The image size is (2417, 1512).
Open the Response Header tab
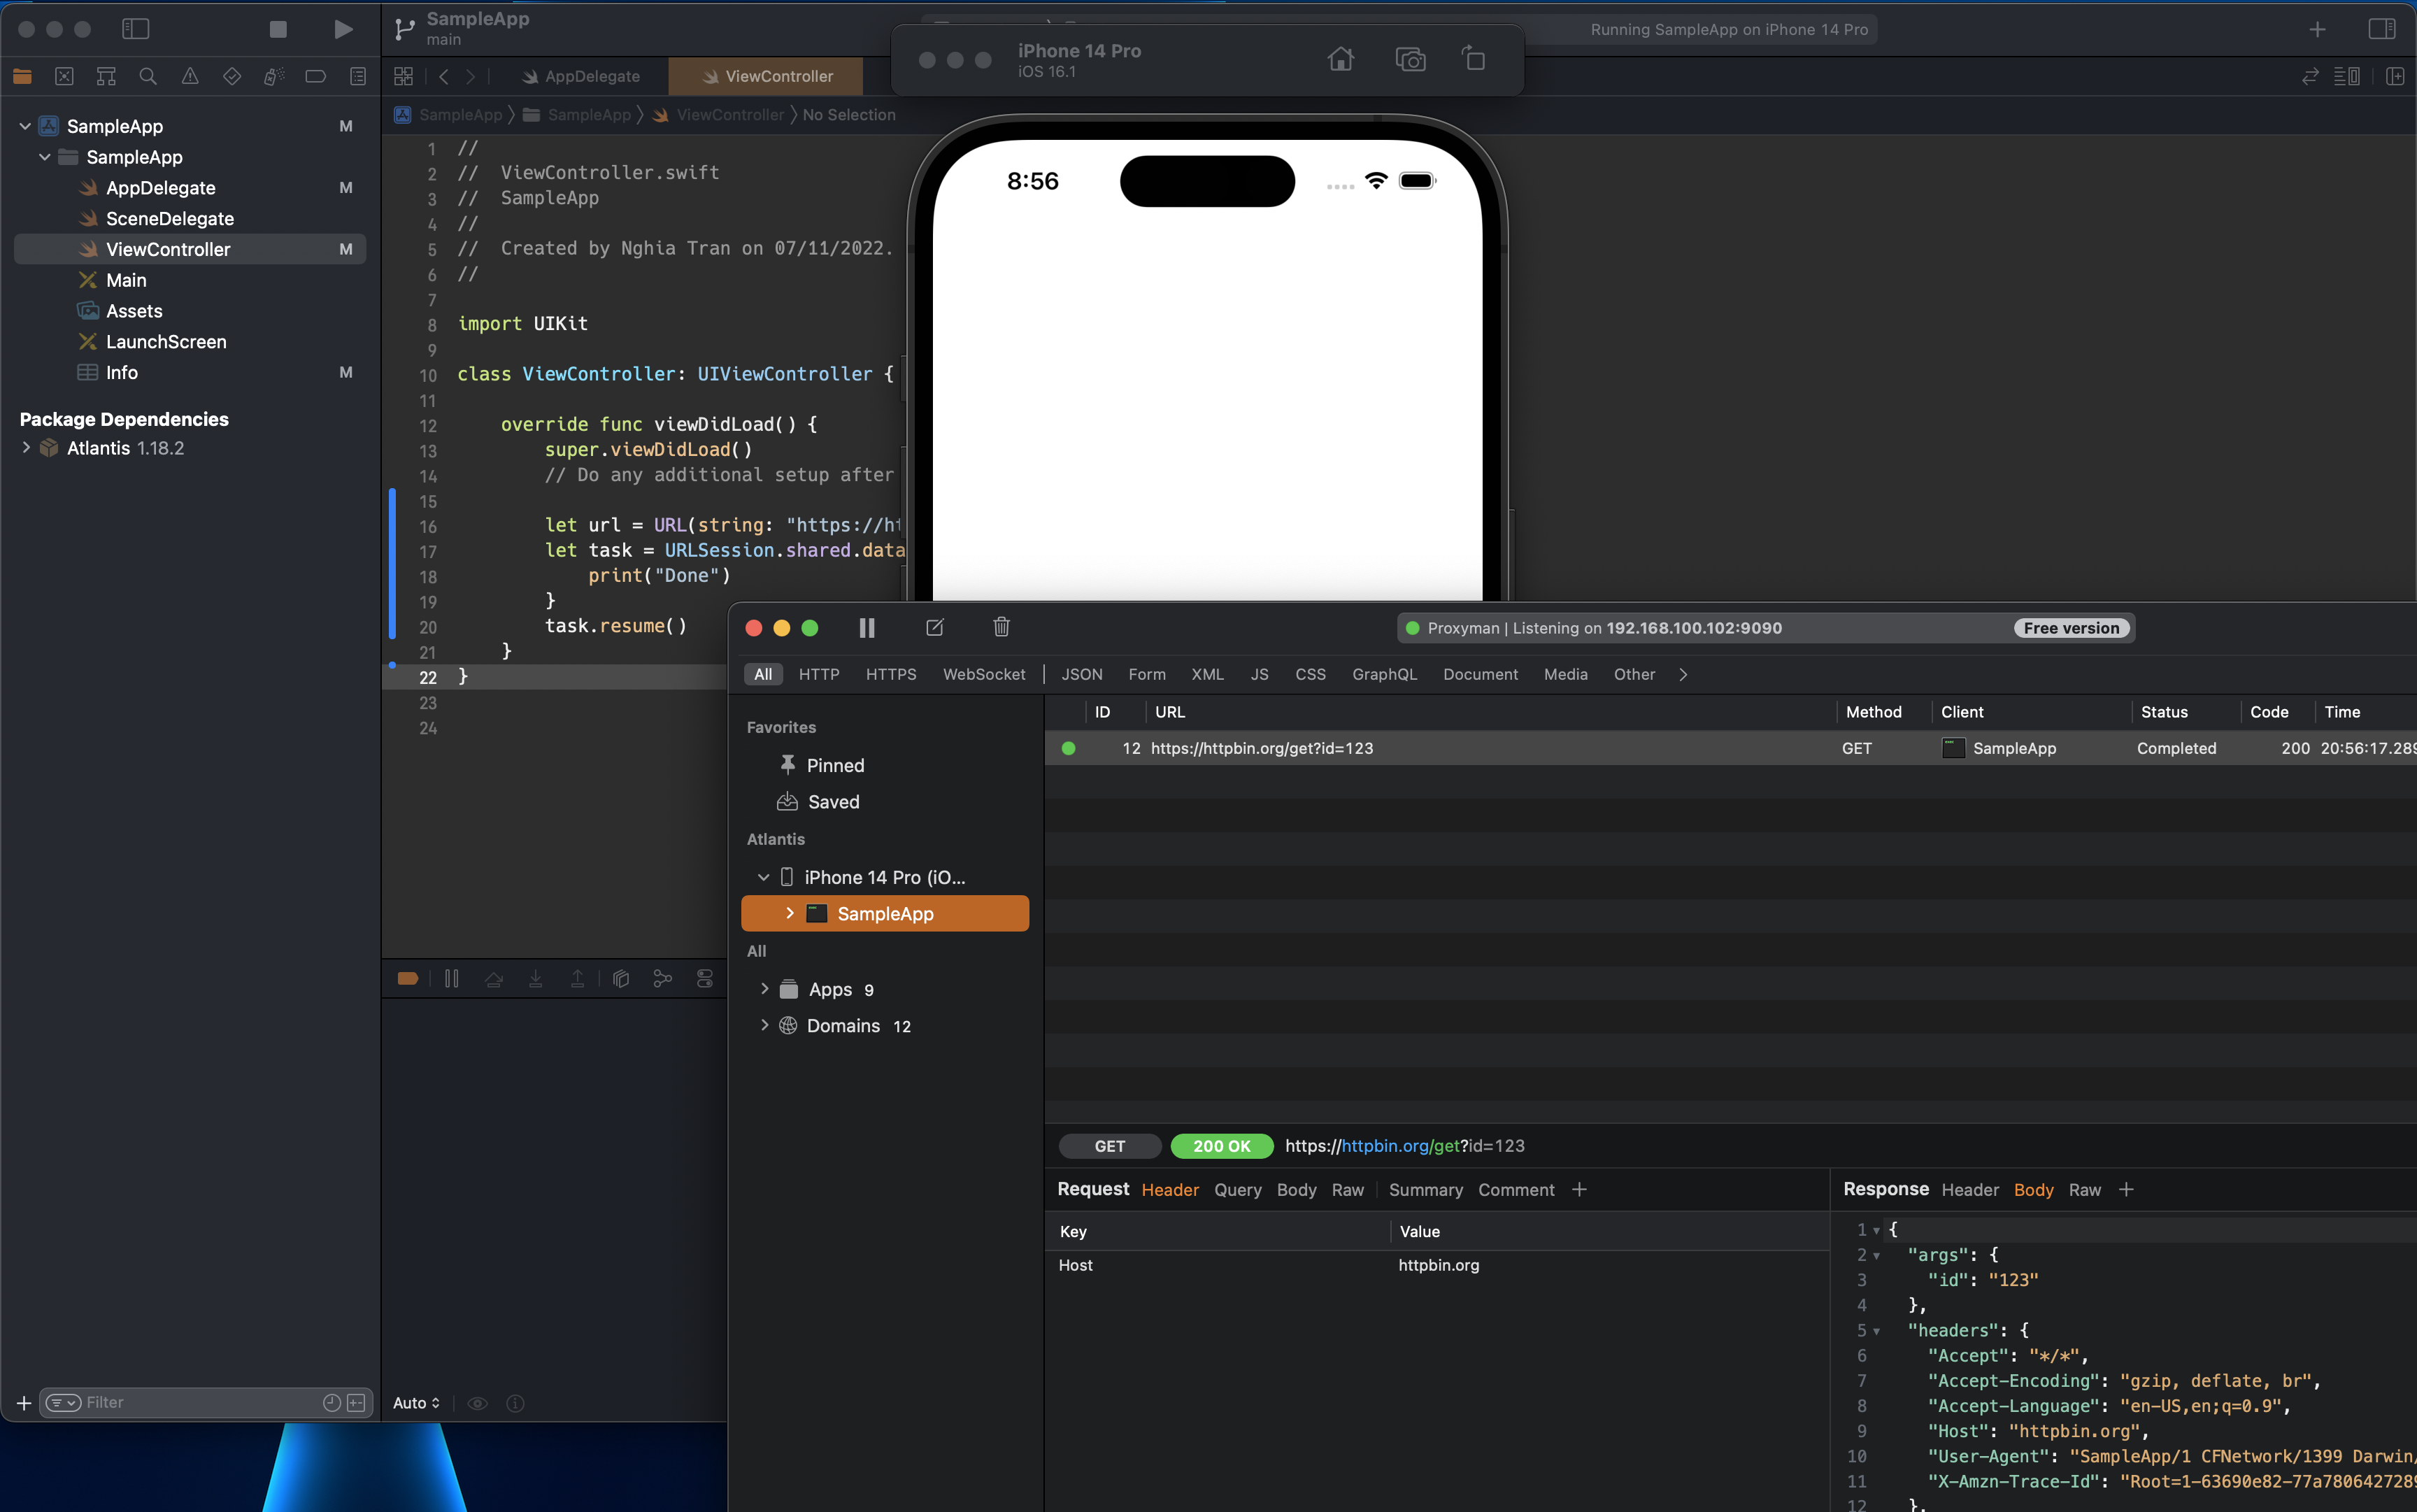pos(1969,1190)
